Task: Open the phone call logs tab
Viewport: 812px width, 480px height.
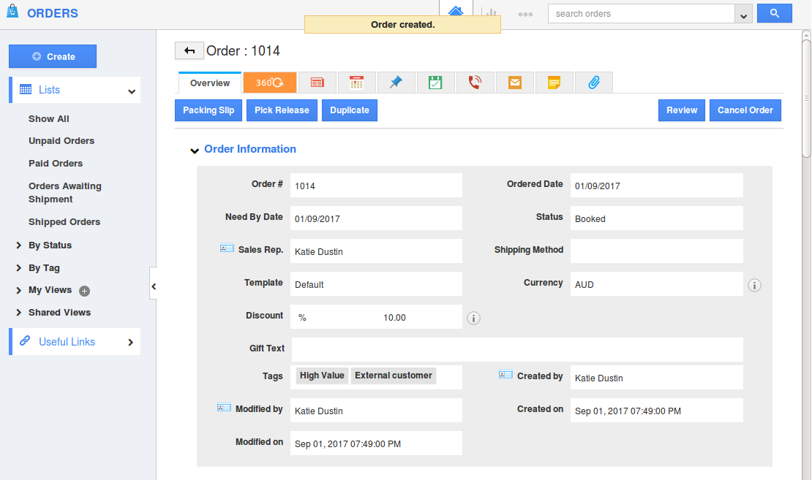Action: click(475, 83)
